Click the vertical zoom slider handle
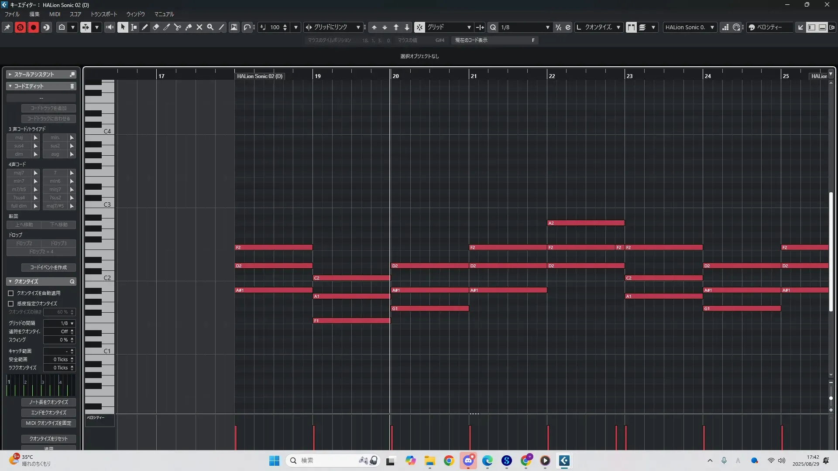 [831, 398]
